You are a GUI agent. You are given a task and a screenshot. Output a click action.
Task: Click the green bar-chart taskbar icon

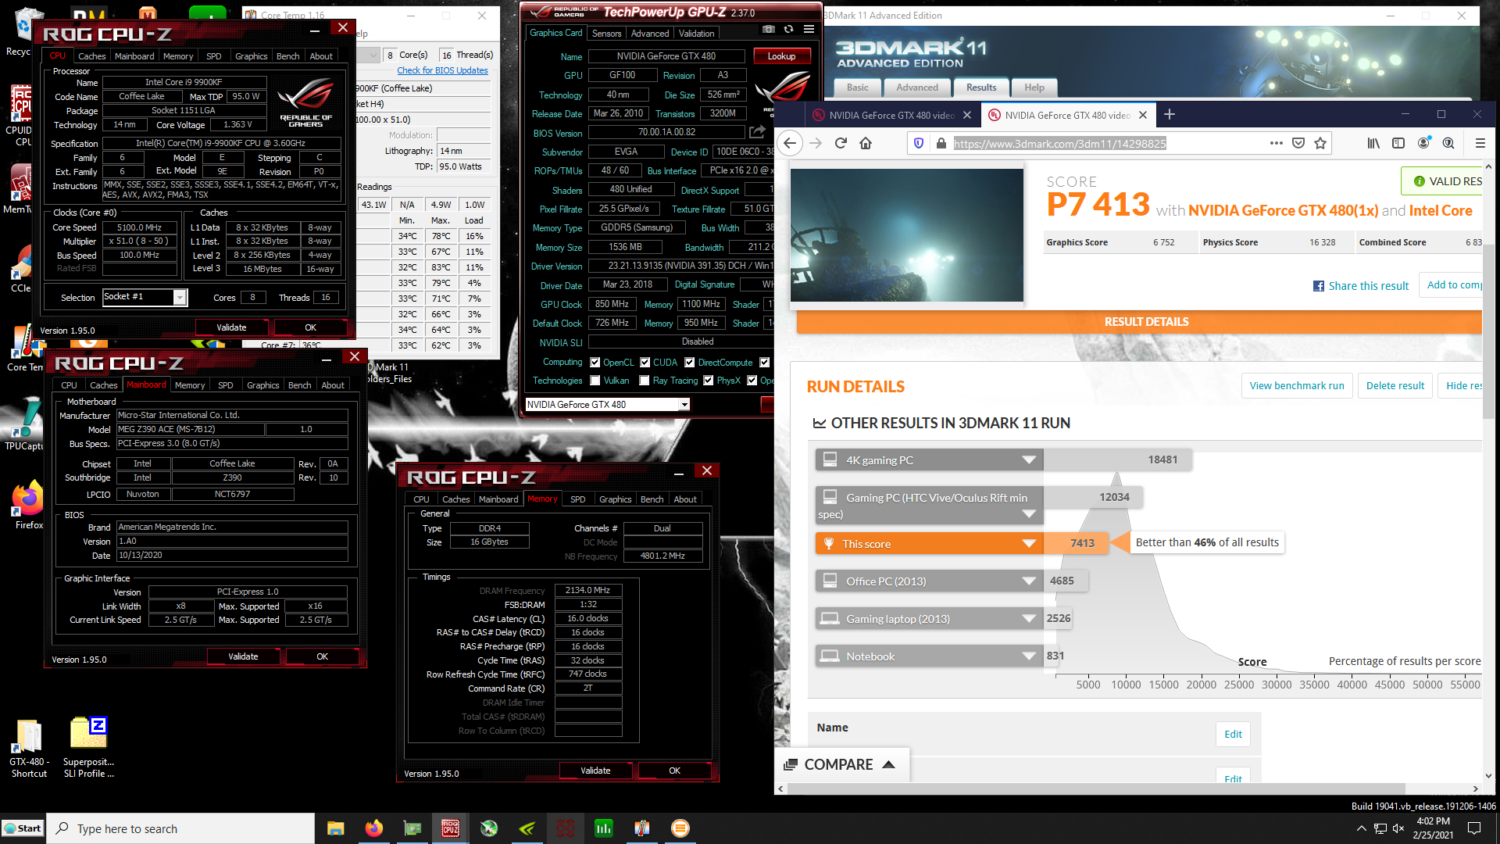click(x=604, y=828)
